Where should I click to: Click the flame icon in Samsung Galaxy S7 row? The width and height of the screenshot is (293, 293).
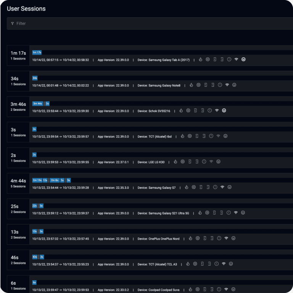pos(187,187)
